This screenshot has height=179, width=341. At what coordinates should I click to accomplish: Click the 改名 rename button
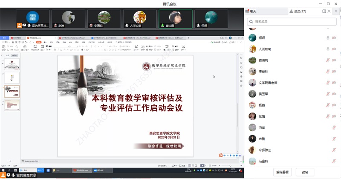pyautogui.click(x=305, y=172)
